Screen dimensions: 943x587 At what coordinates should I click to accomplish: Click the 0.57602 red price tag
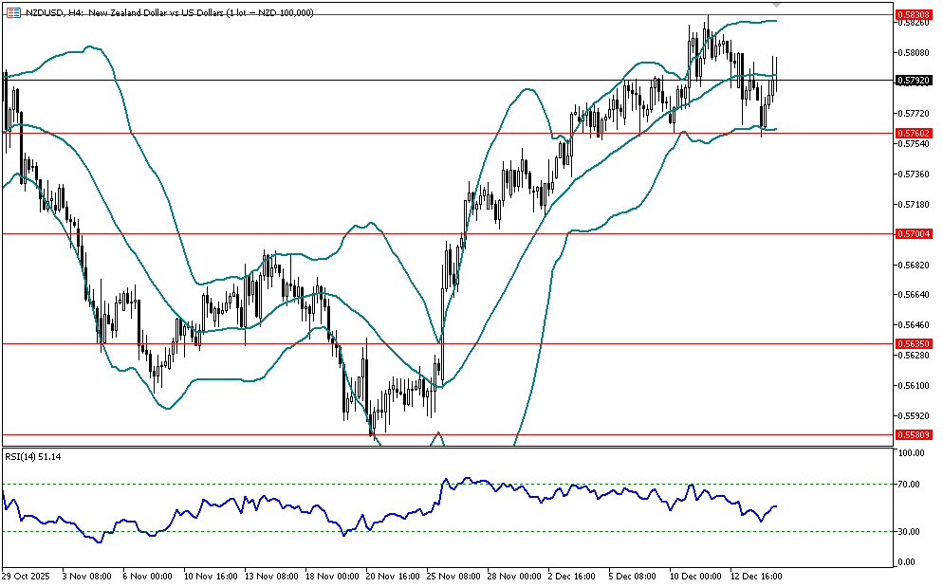(912, 133)
